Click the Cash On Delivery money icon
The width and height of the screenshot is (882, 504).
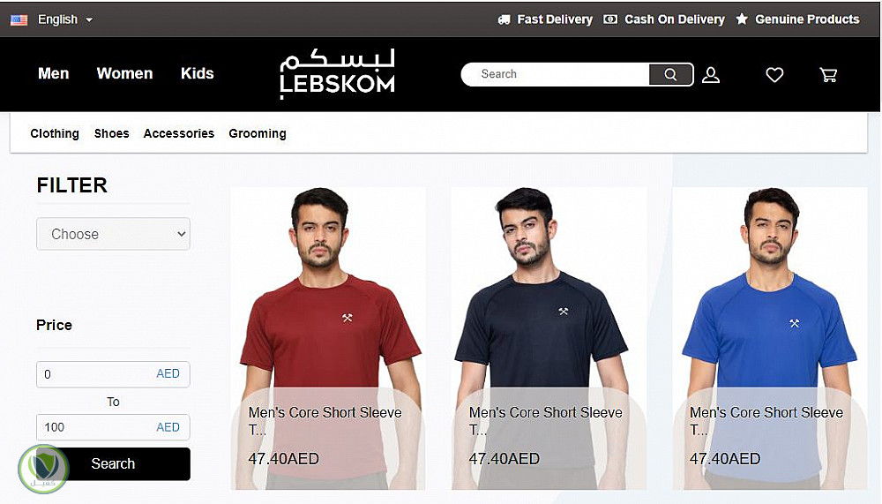pos(610,19)
